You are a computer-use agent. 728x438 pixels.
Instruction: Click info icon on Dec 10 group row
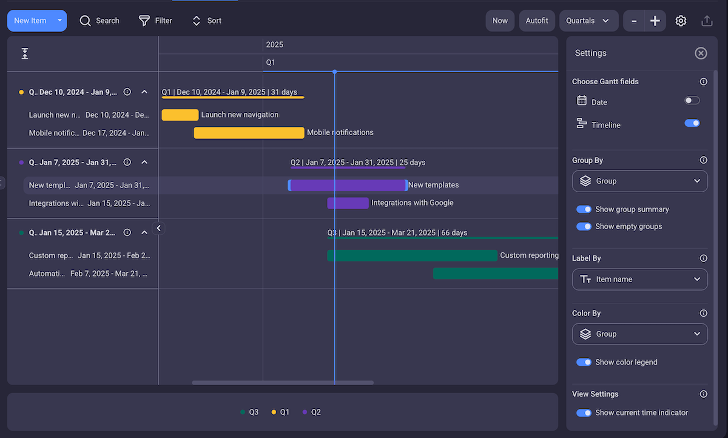(127, 92)
